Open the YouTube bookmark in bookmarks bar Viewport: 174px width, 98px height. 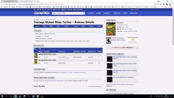click(x=97, y=7)
